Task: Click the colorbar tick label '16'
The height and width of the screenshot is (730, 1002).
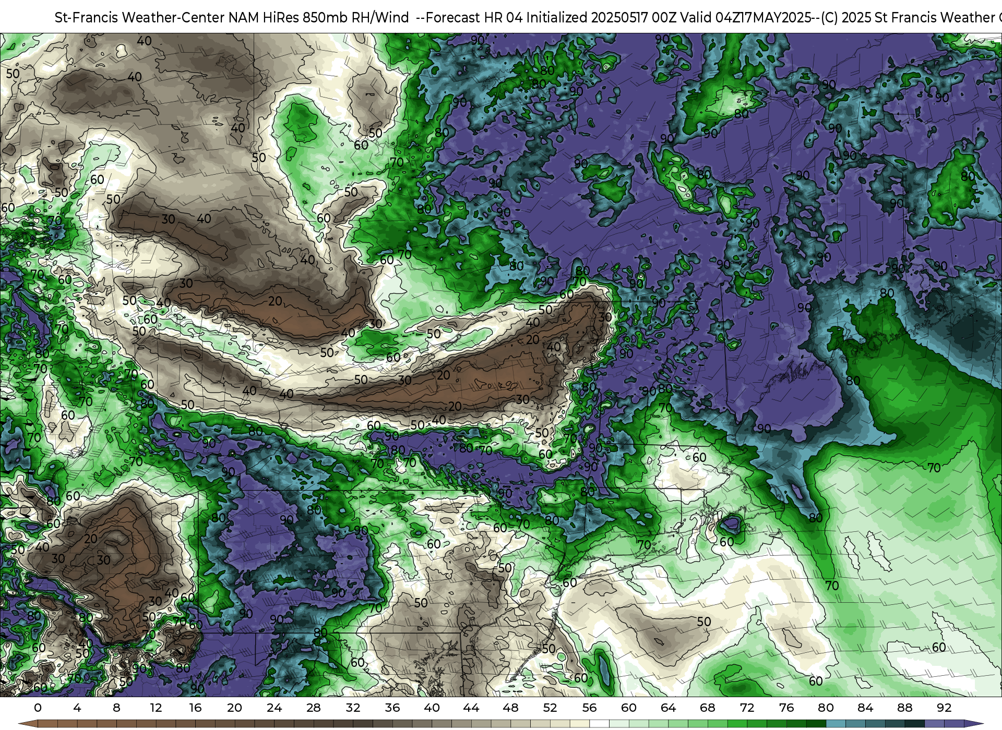Action: [195, 708]
